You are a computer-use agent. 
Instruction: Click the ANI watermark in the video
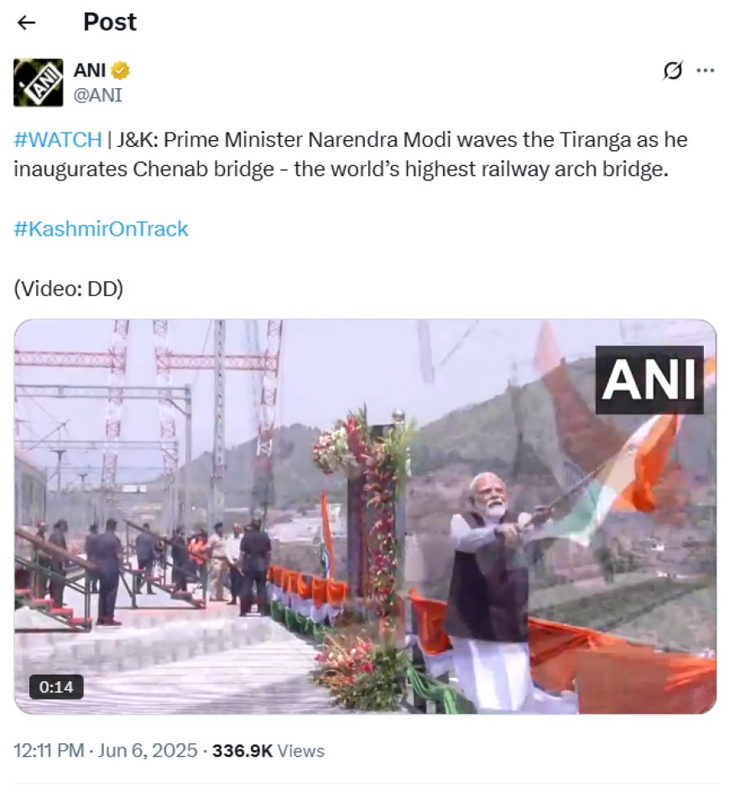pyautogui.click(x=649, y=380)
